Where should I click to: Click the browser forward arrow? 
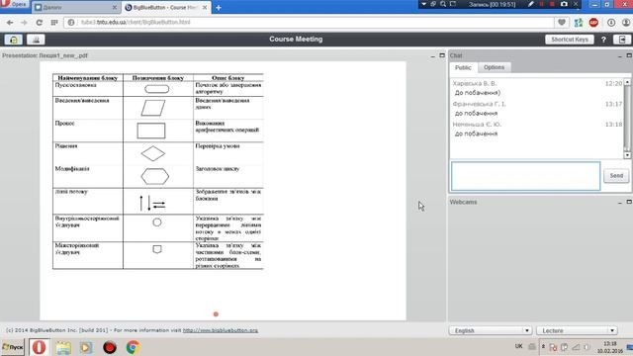pyautogui.click(x=24, y=23)
